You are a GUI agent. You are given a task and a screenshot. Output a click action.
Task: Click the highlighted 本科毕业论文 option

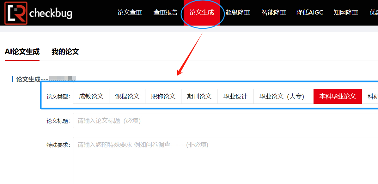[337, 96]
